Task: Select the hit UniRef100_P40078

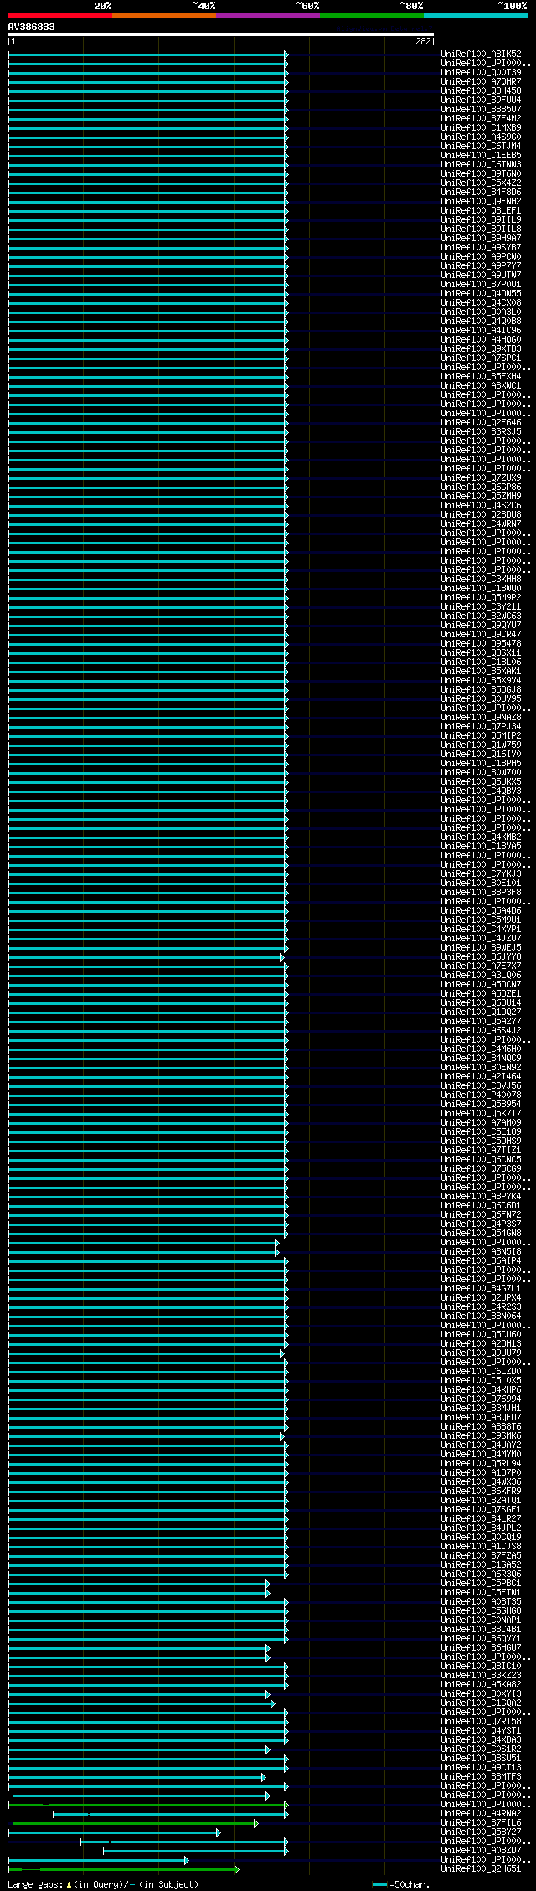Action: (x=481, y=1095)
